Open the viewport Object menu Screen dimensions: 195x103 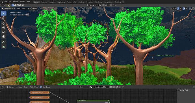34,8
